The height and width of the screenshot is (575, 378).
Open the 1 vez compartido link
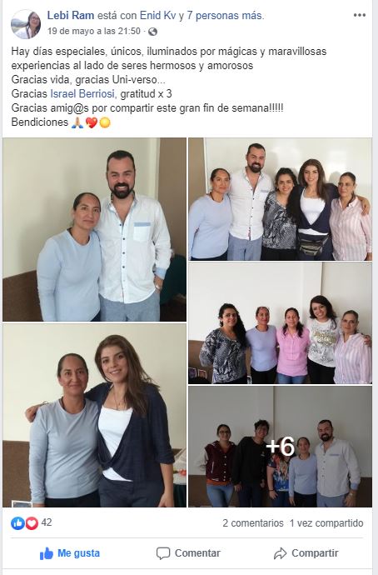coord(326,523)
